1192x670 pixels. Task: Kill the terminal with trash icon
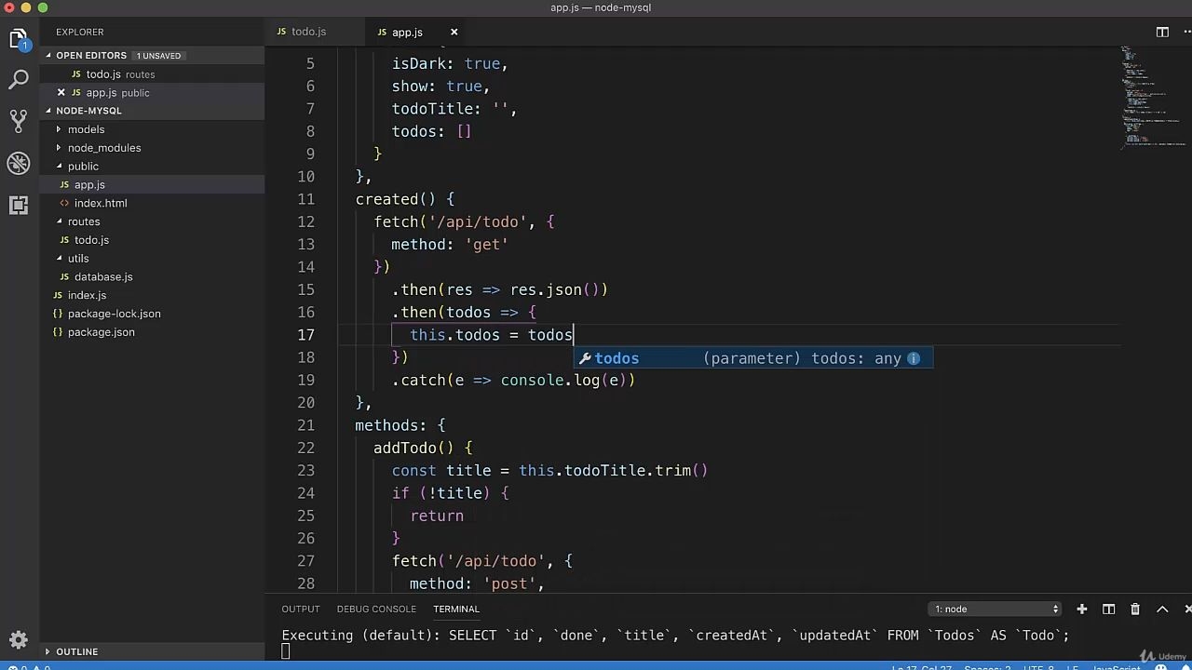(1135, 609)
